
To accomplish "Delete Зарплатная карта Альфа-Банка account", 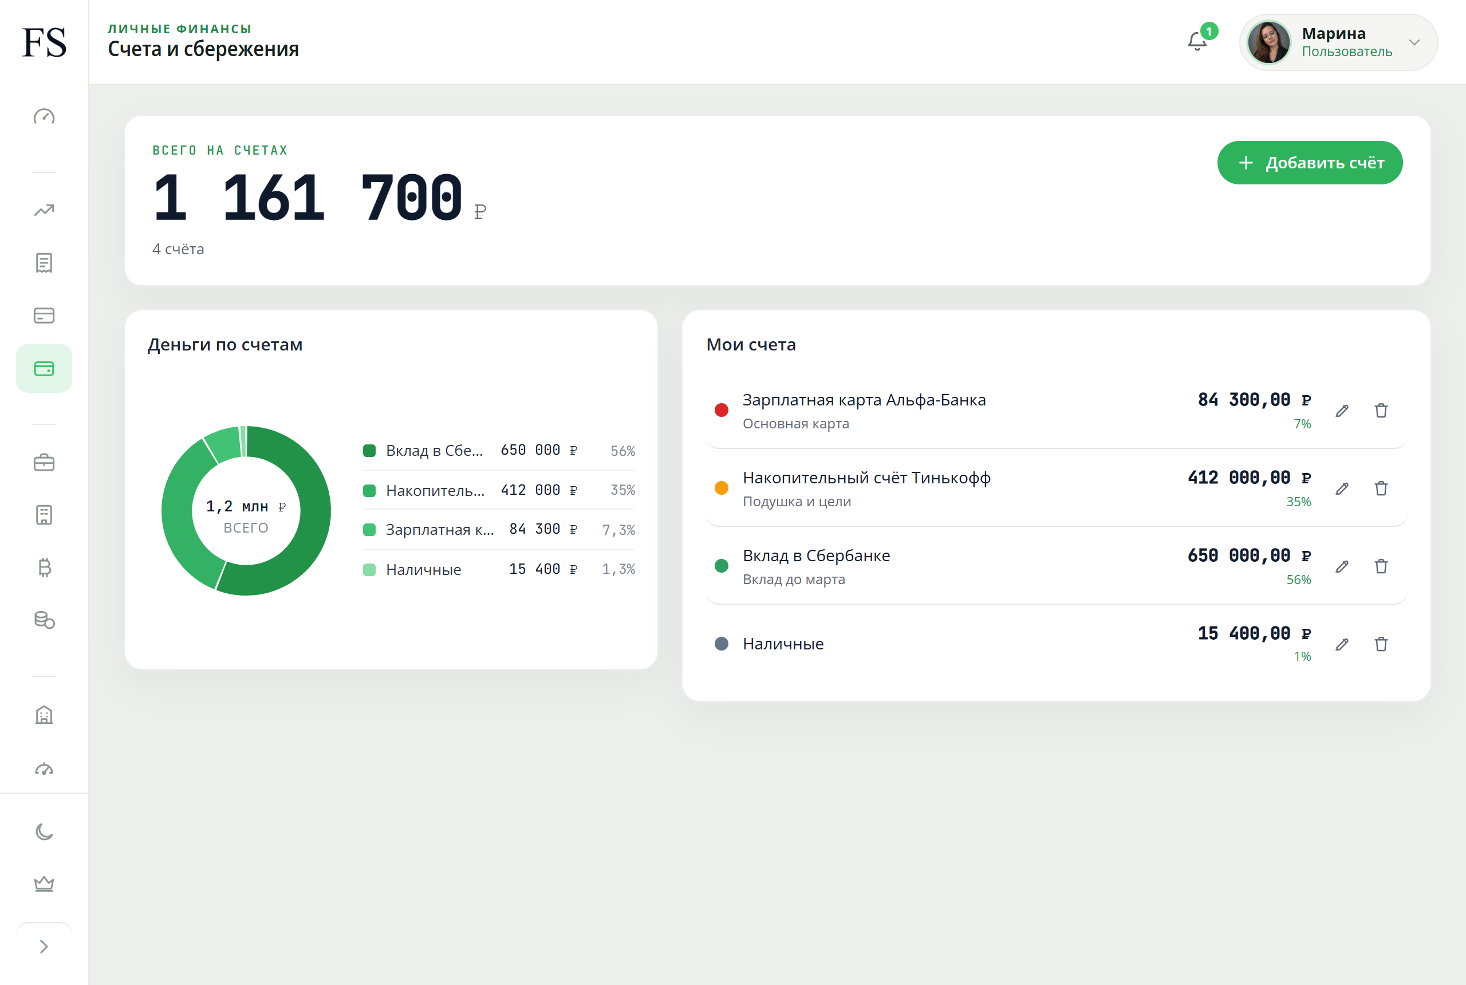I will click(x=1381, y=411).
